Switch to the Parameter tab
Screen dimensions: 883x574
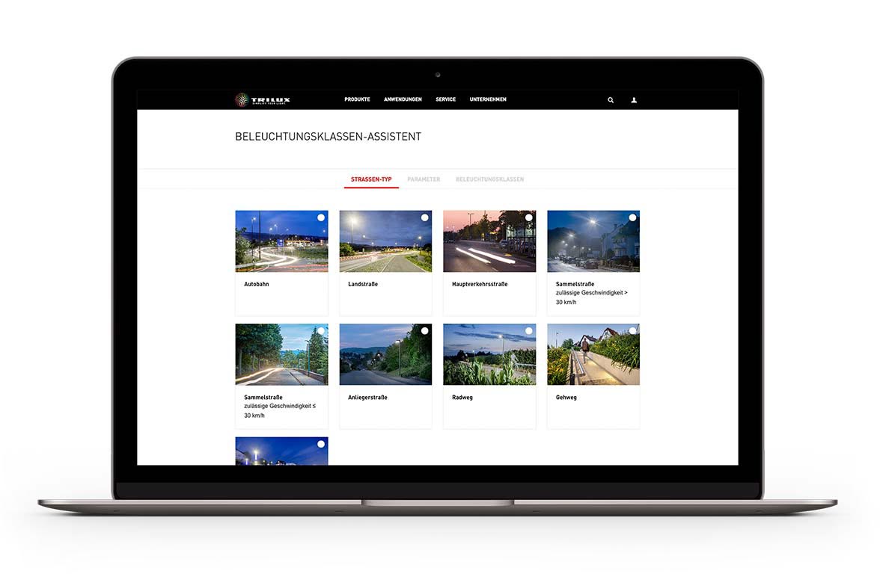pos(424,179)
